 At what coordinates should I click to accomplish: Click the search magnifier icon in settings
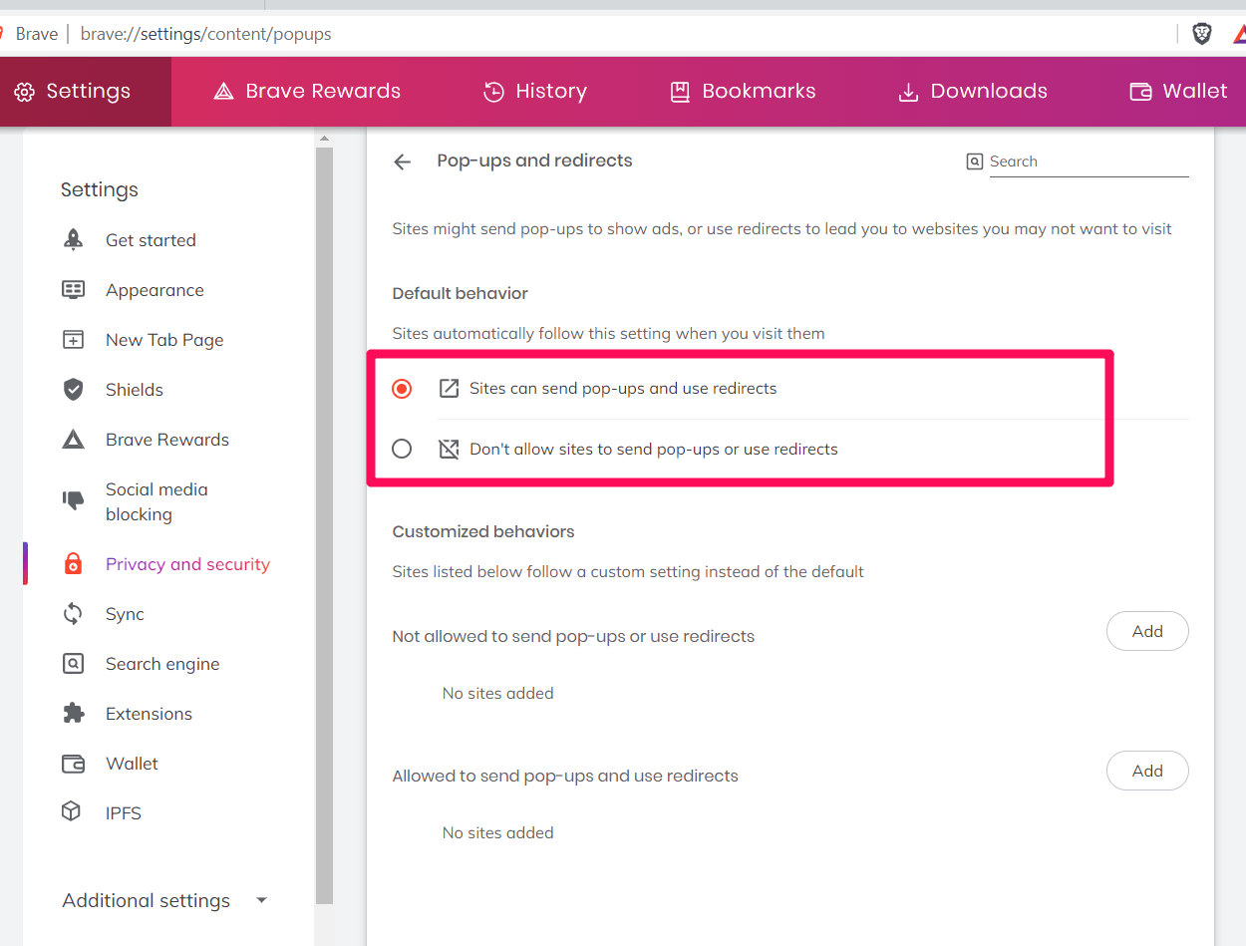click(975, 161)
